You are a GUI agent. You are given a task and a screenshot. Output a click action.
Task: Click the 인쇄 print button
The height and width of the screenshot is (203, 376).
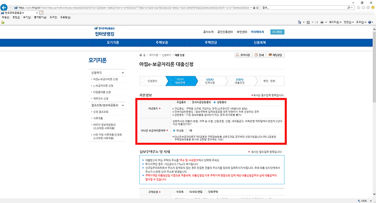click(x=259, y=55)
